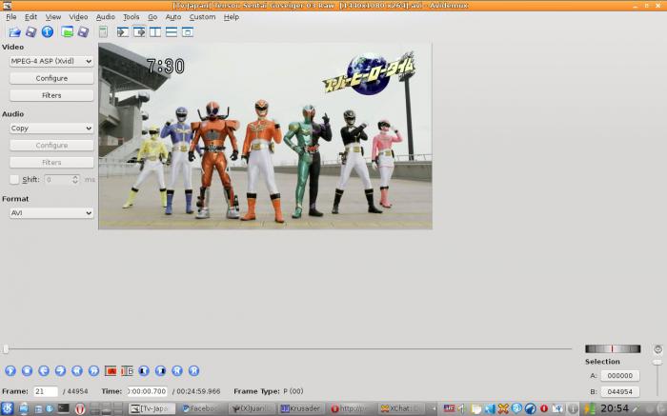Screen dimensions: 667x416
Task: Jump to previous keyframe
Action: (x=76, y=371)
